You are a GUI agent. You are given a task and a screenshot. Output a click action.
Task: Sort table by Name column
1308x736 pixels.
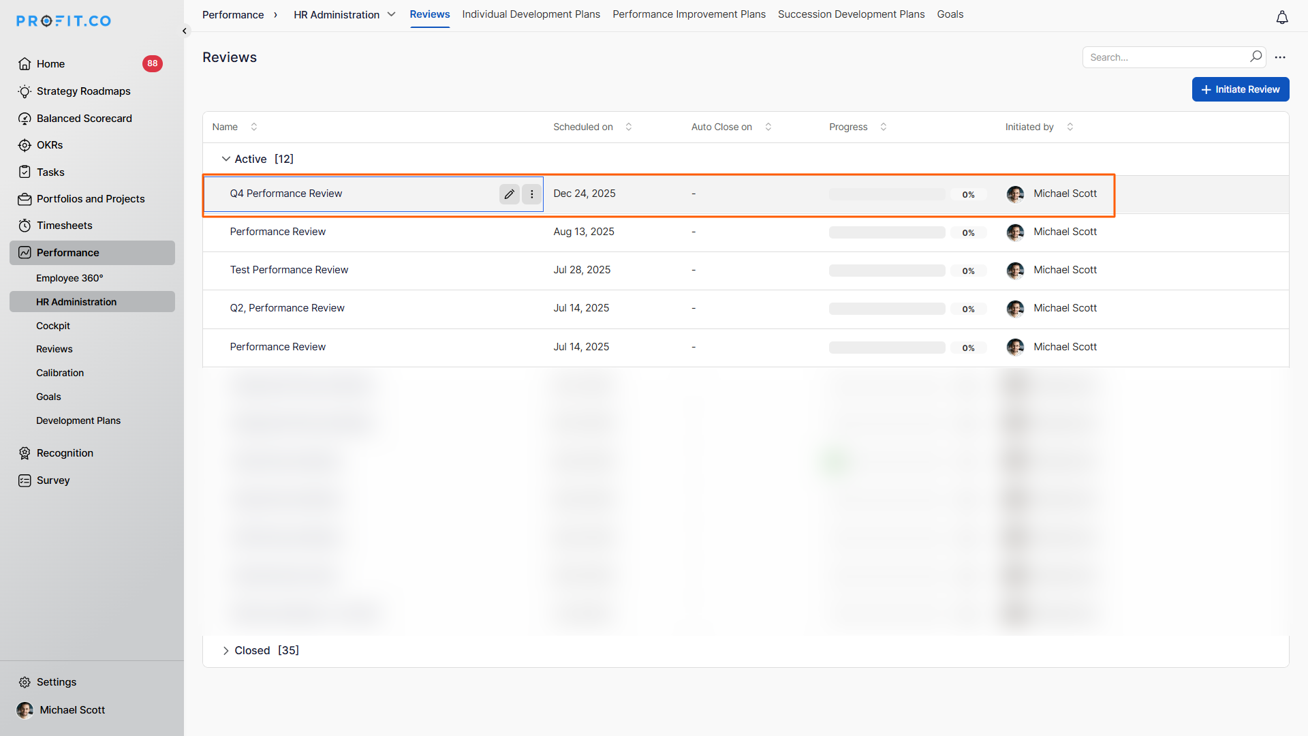click(254, 127)
